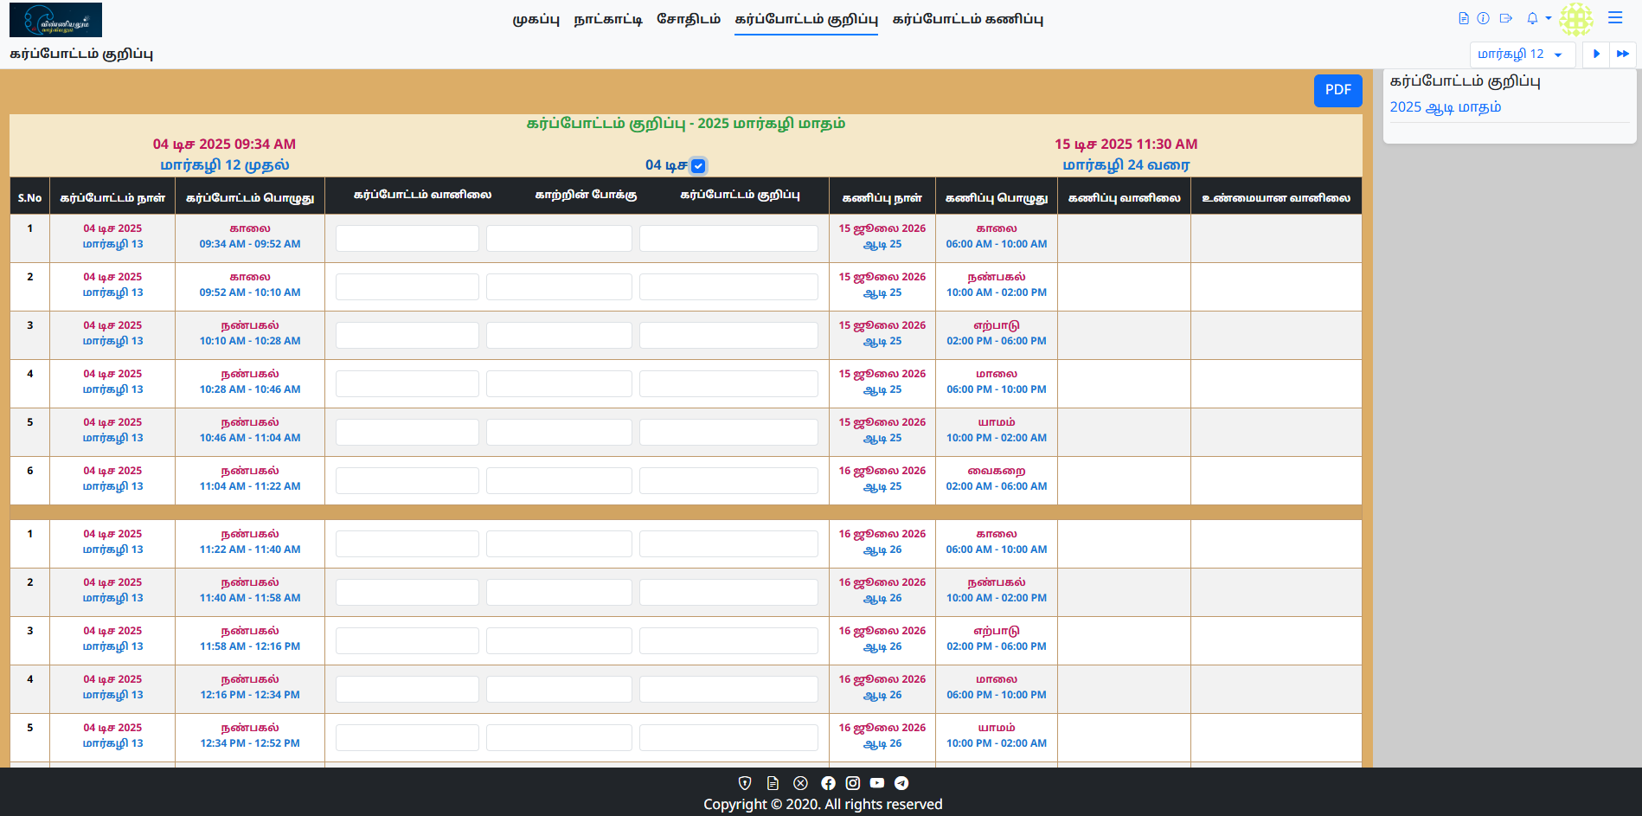
Task: Open the சோதிடம் menu item
Action: (689, 19)
